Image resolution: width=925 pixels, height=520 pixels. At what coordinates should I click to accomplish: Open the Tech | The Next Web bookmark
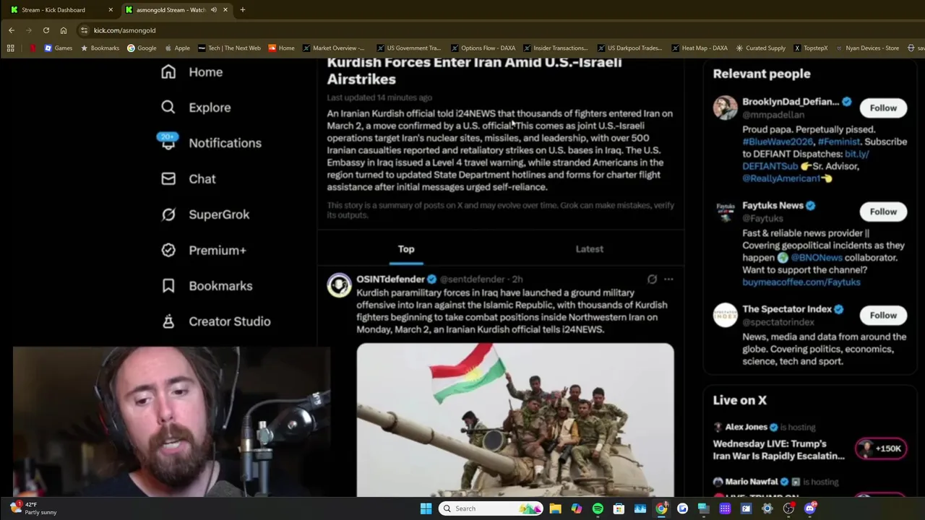pos(229,48)
